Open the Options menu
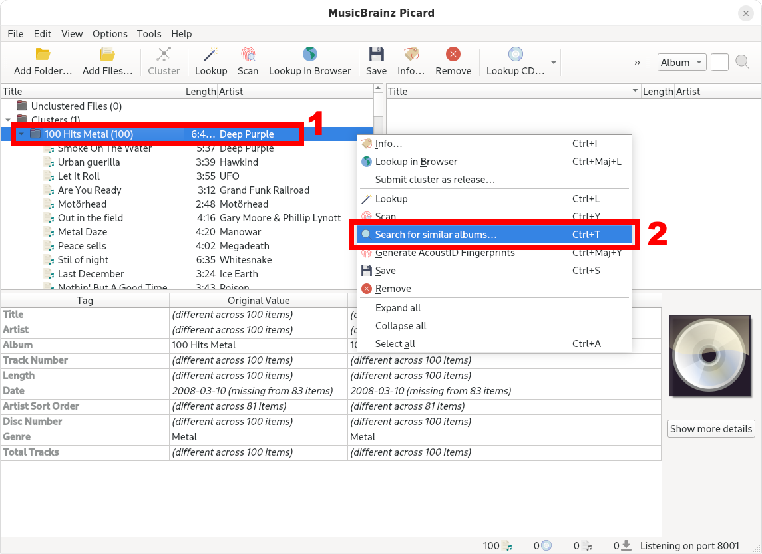The image size is (762, 554). tap(110, 34)
